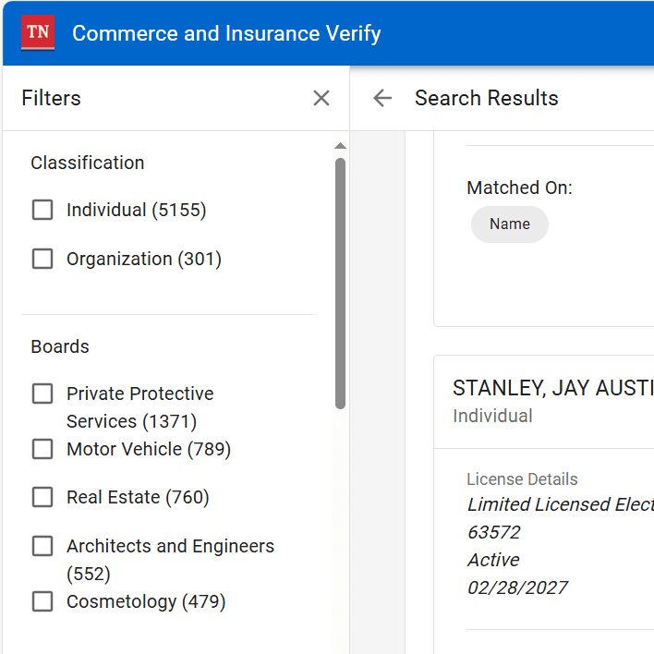Close the Filters panel with X
Viewport: 654px width, 654px height.
click(321, 99)
